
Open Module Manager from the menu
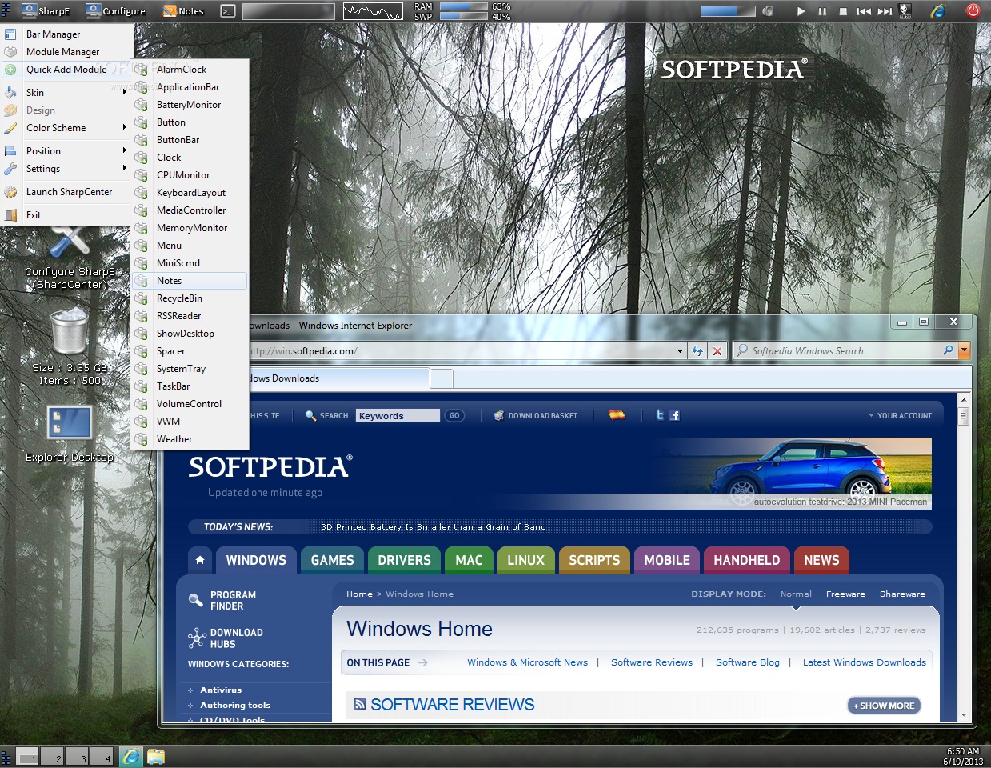pyautogui.click(x=66, y=52)
